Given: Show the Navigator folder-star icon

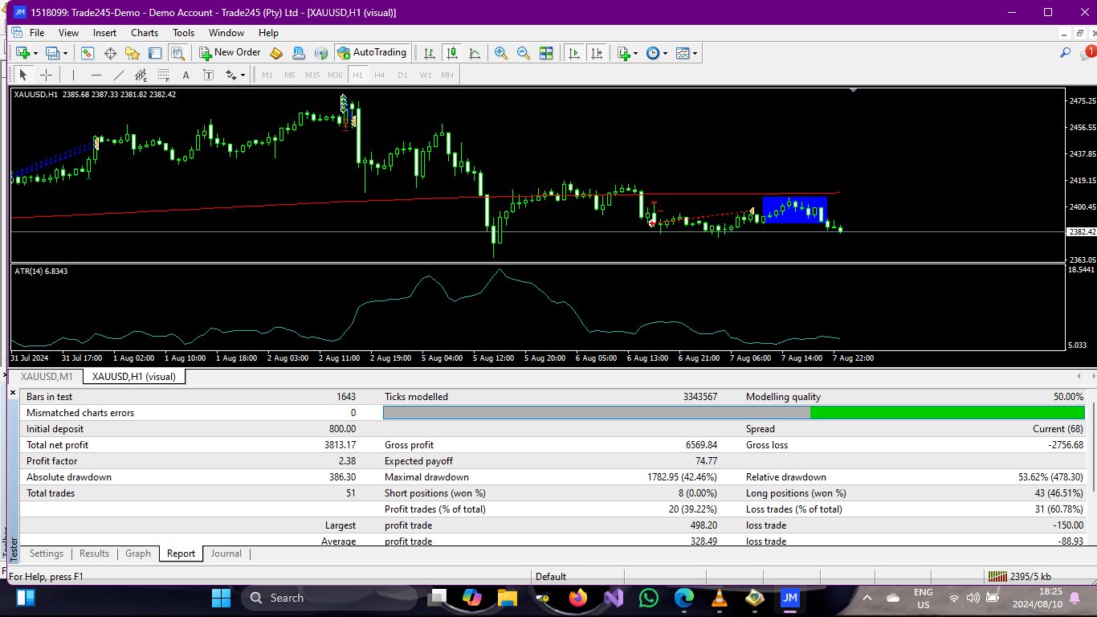Looking at the screenshot, I should coord(133,53).
